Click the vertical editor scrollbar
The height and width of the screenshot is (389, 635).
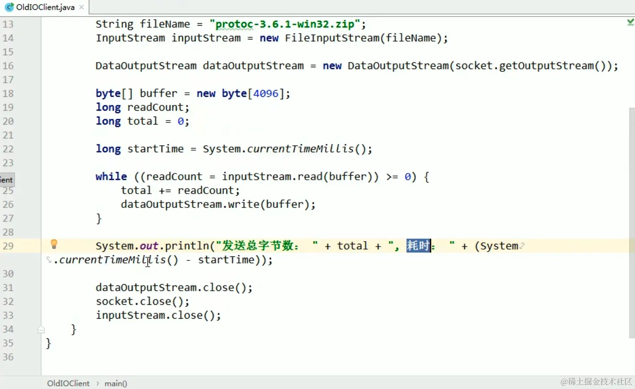click(631, 223)
